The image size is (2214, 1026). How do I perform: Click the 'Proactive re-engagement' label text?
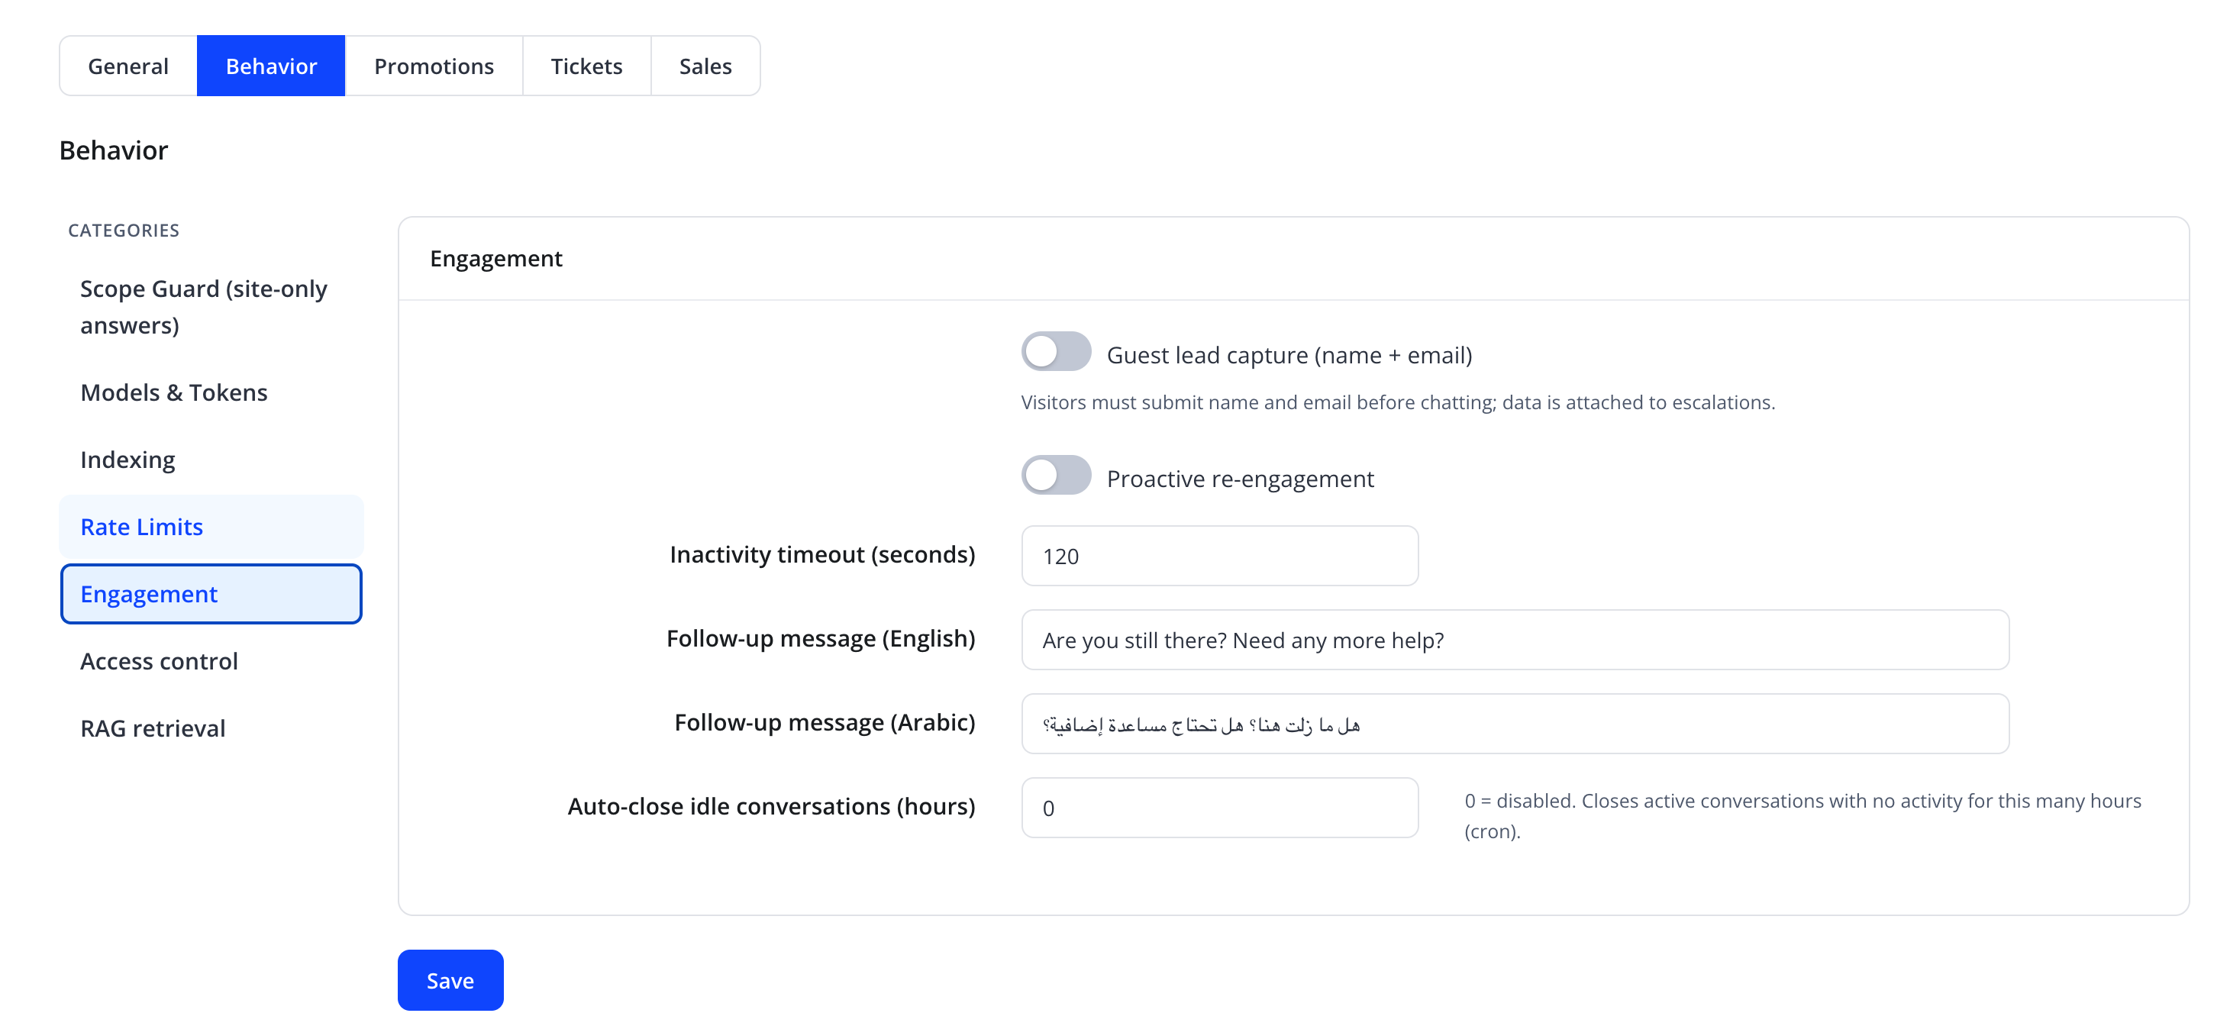[x=1240, y=479]
